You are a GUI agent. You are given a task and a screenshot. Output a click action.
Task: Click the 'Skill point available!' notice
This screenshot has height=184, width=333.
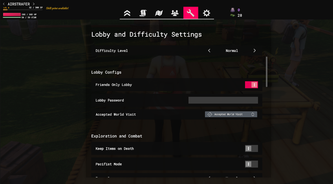click(x=57, y=8)
